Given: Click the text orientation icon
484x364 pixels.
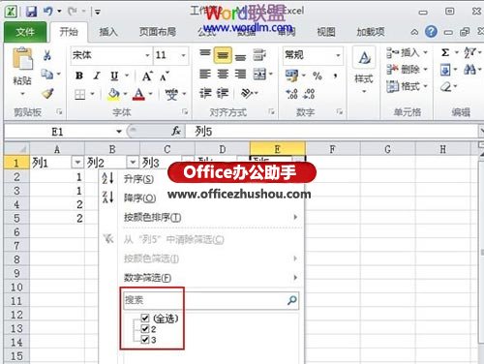Looking at the screenshot, I should tap(247, 93).
